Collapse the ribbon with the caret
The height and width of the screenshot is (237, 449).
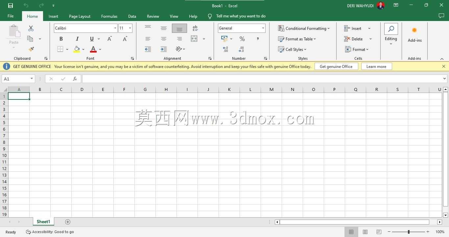pyautogui.click(x=442, y=59)
